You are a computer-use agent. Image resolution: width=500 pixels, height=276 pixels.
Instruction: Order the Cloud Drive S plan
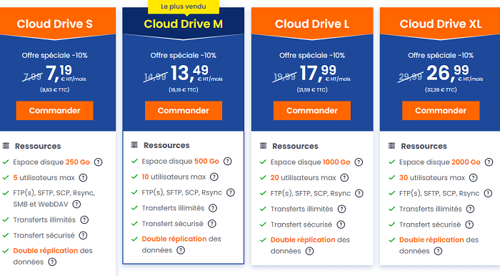[54, 110]
